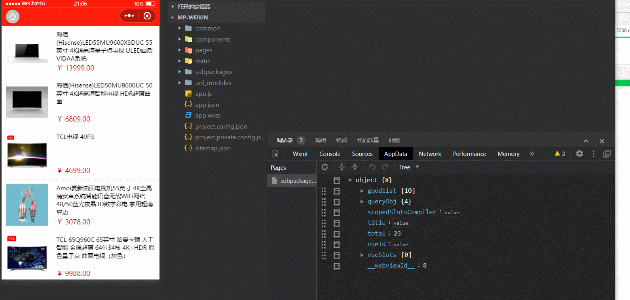Click the collapse all nodes icon
This screenshot has width=630, height=300.
point(355,167)
